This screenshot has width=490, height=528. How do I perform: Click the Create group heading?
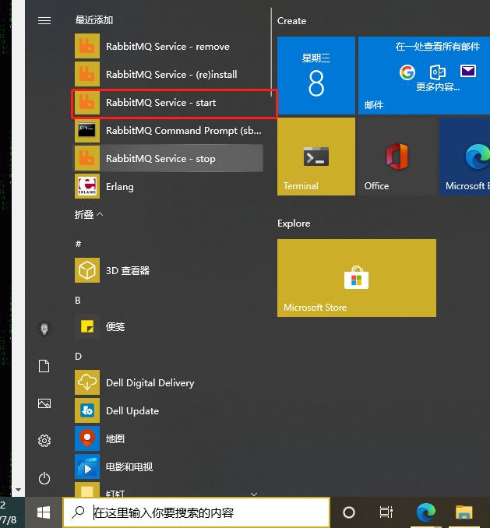point(291,21)
